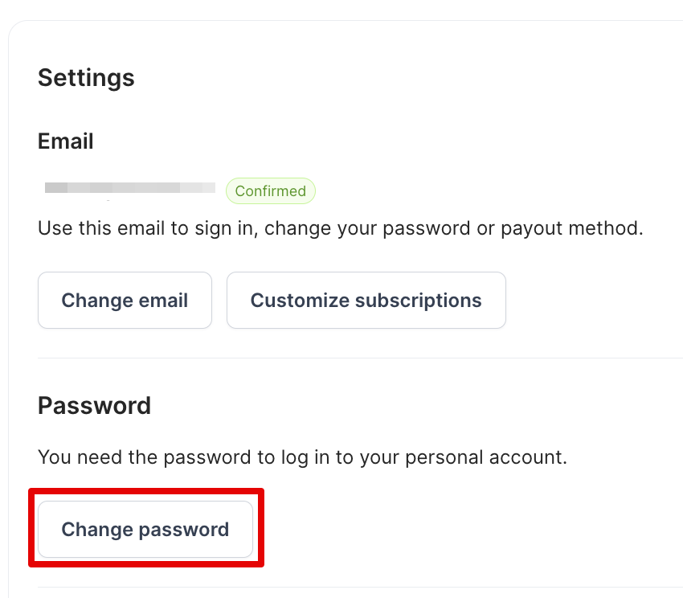683x598 pixels.
Task: Activate the Customize subscriptions option
Action: pos(366,300)
